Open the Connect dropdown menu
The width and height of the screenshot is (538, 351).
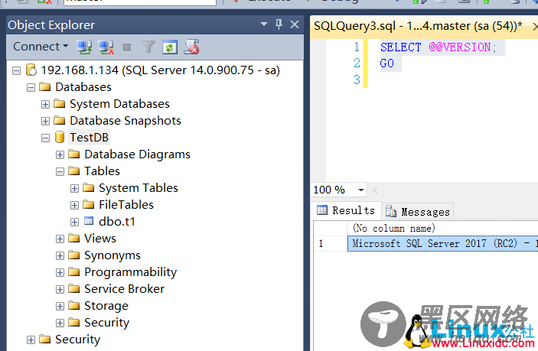pos(41,47)
